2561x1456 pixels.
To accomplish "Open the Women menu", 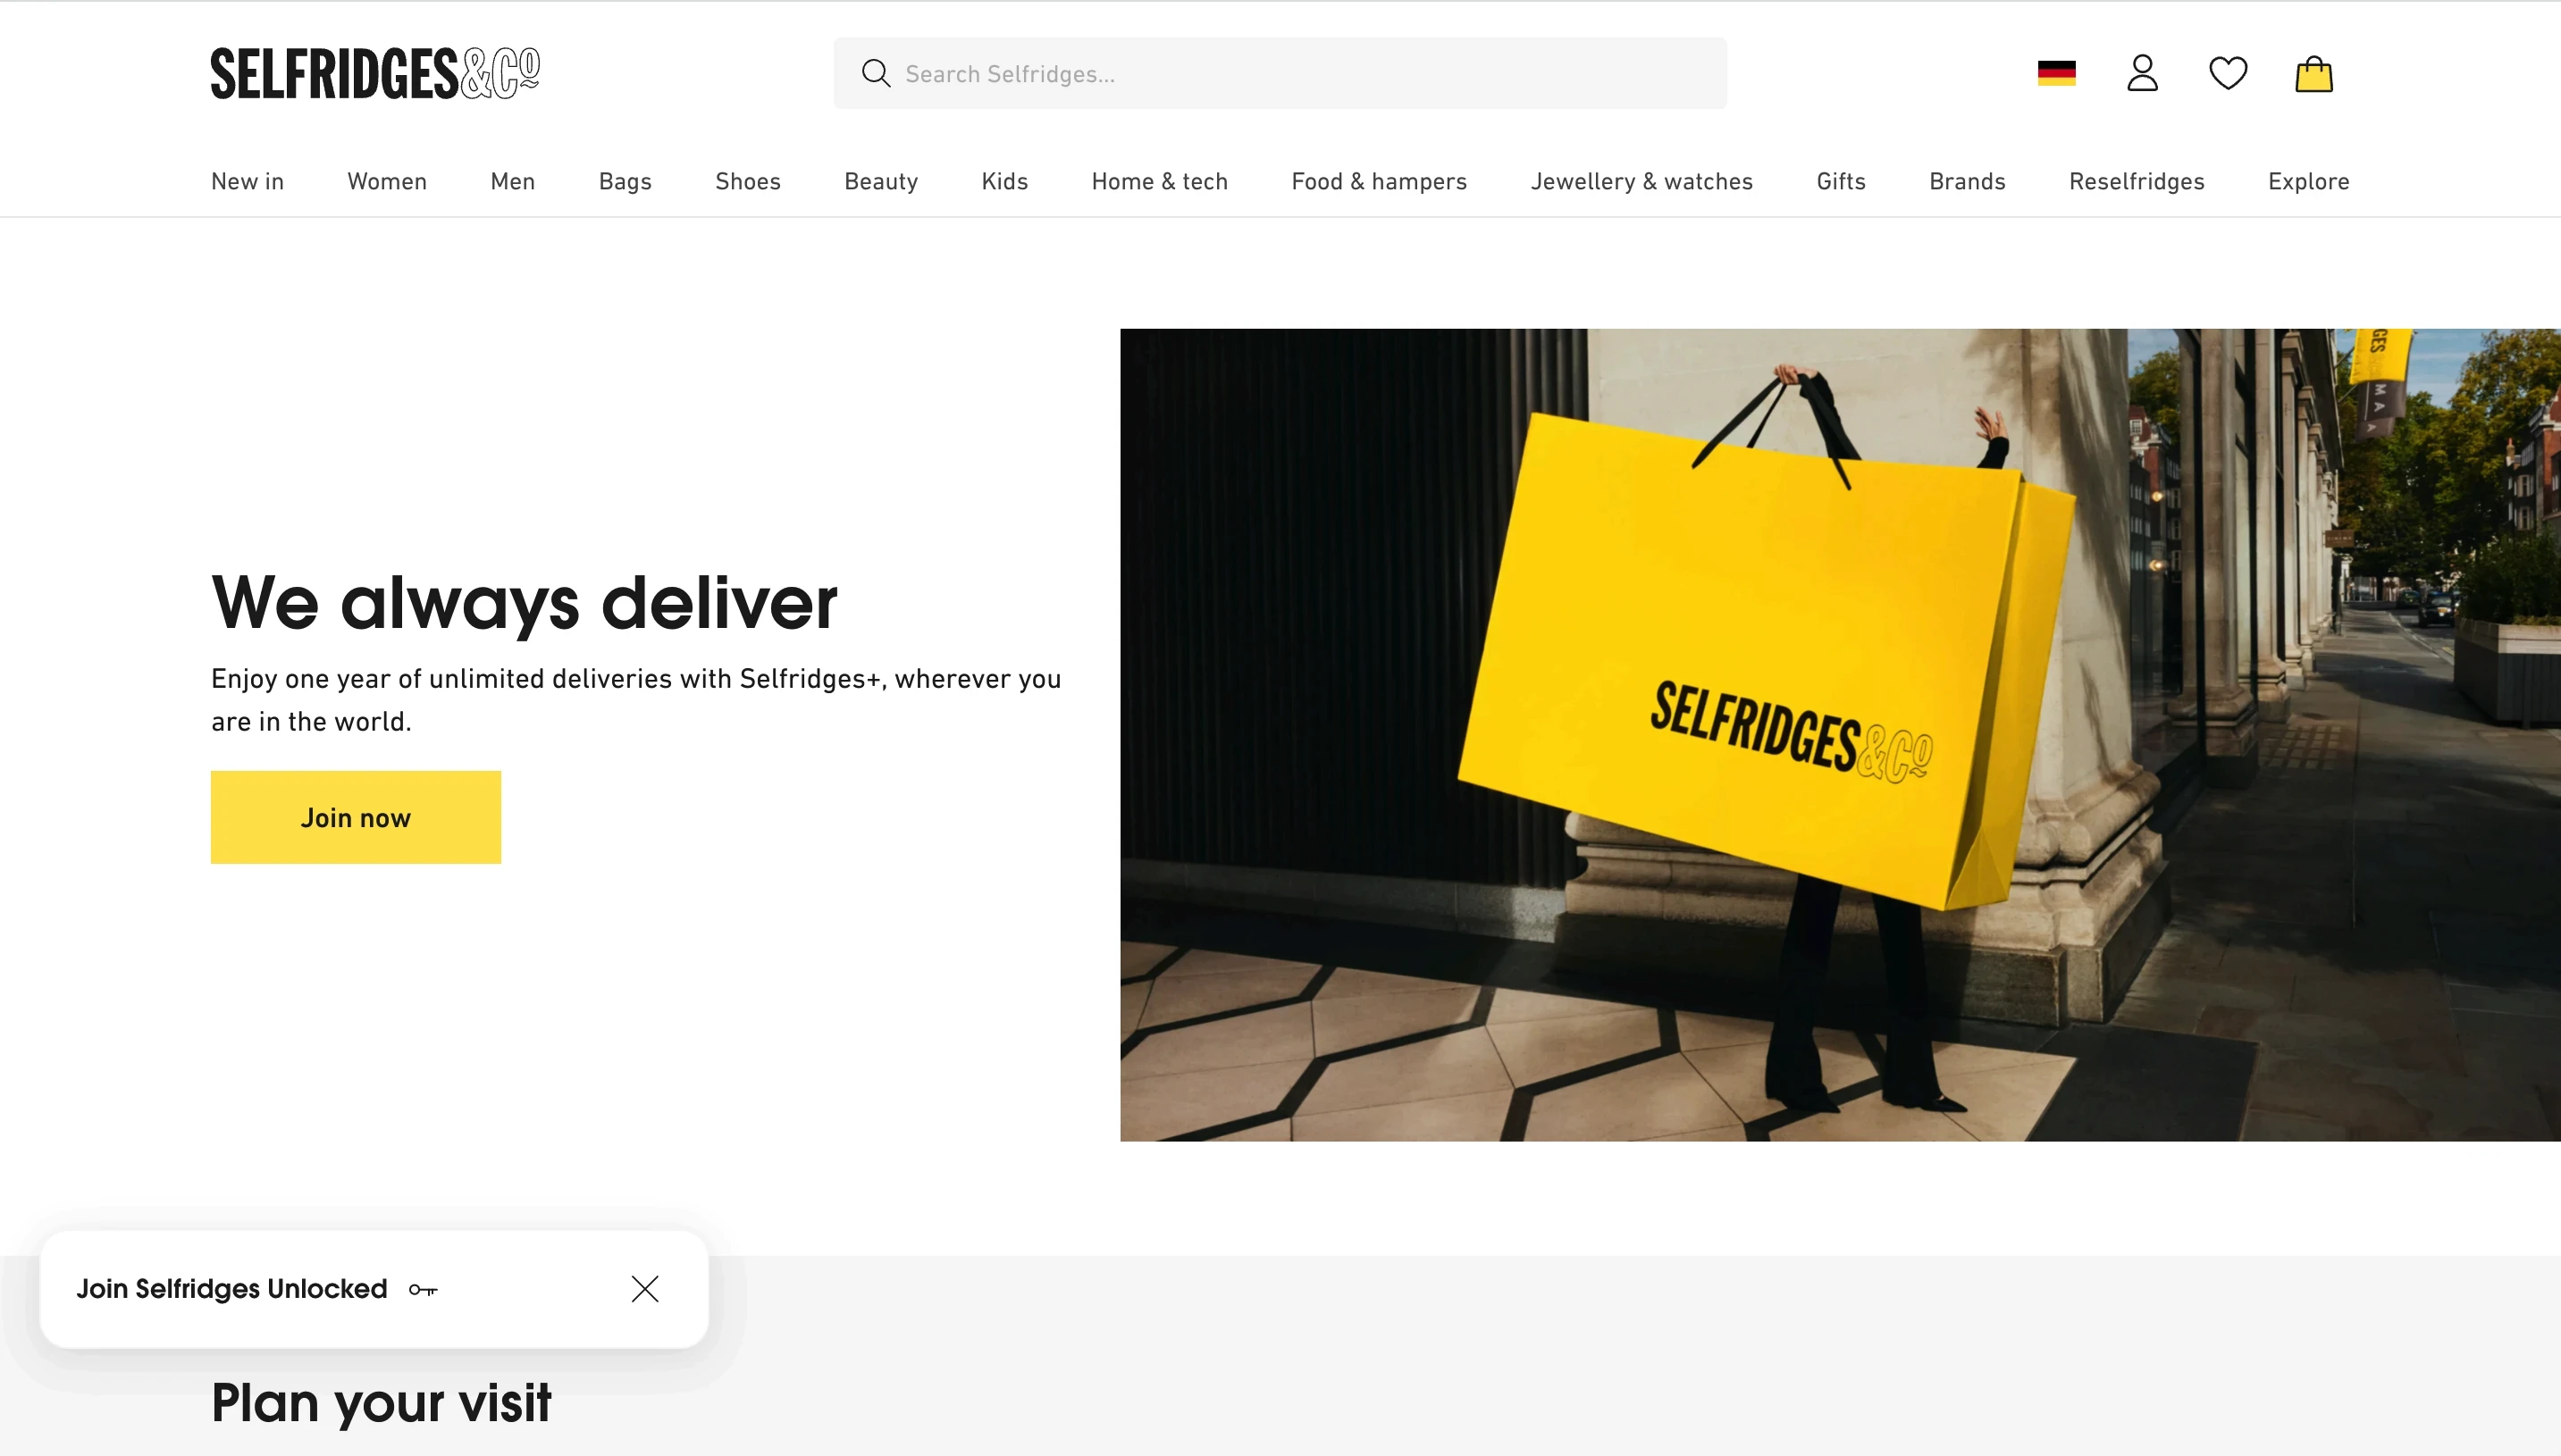I will (x=387, y=182).
